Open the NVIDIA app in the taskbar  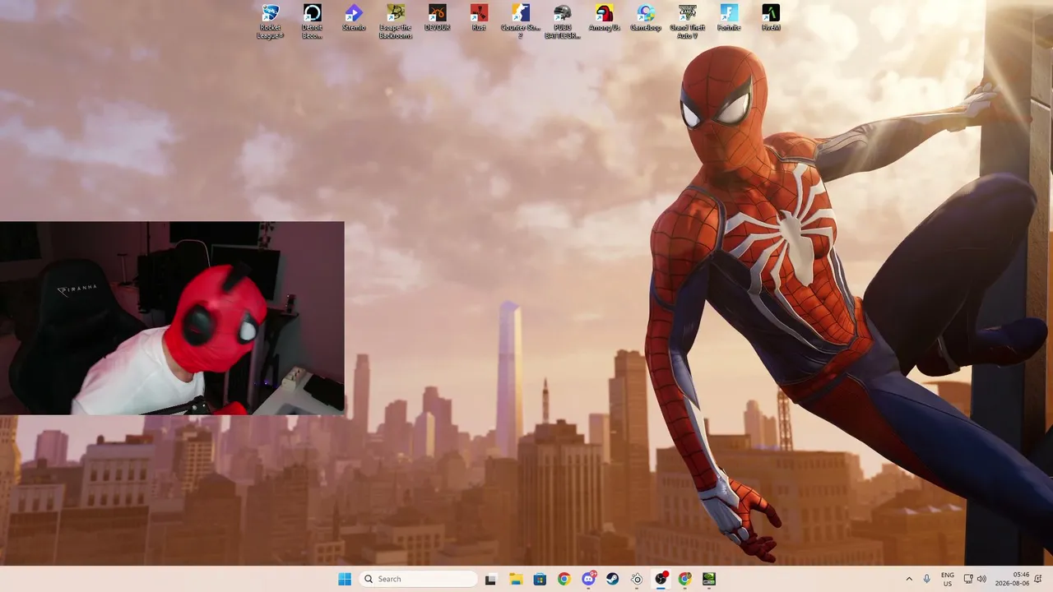click(x=709, y=579)
